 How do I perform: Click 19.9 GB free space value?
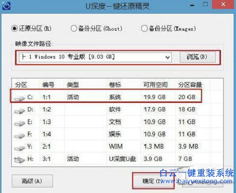point(154,97)
